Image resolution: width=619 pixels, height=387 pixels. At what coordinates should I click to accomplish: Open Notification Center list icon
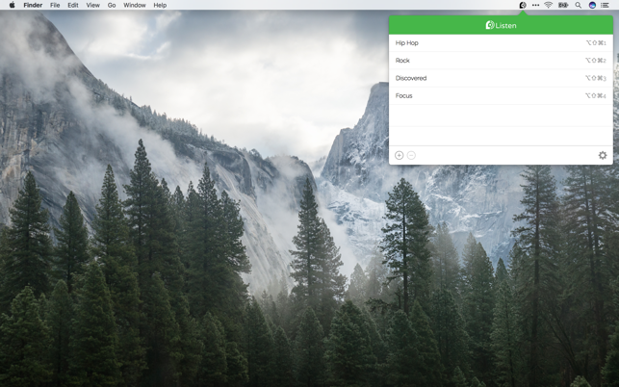pos(605,5)
